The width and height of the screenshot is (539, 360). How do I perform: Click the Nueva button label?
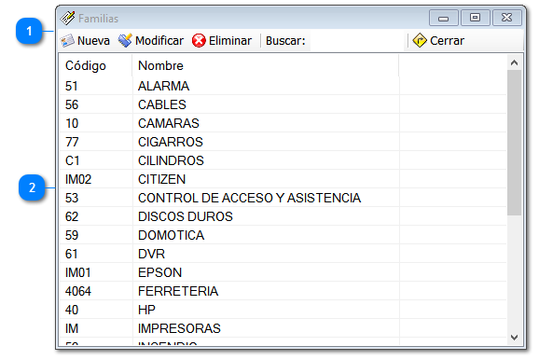pos(93,41)
